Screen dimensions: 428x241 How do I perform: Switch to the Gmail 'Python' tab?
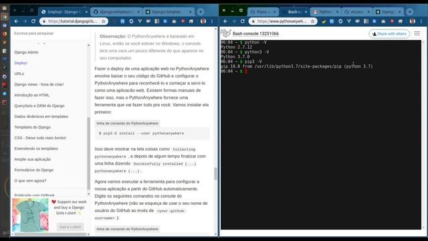coord(325,12)
